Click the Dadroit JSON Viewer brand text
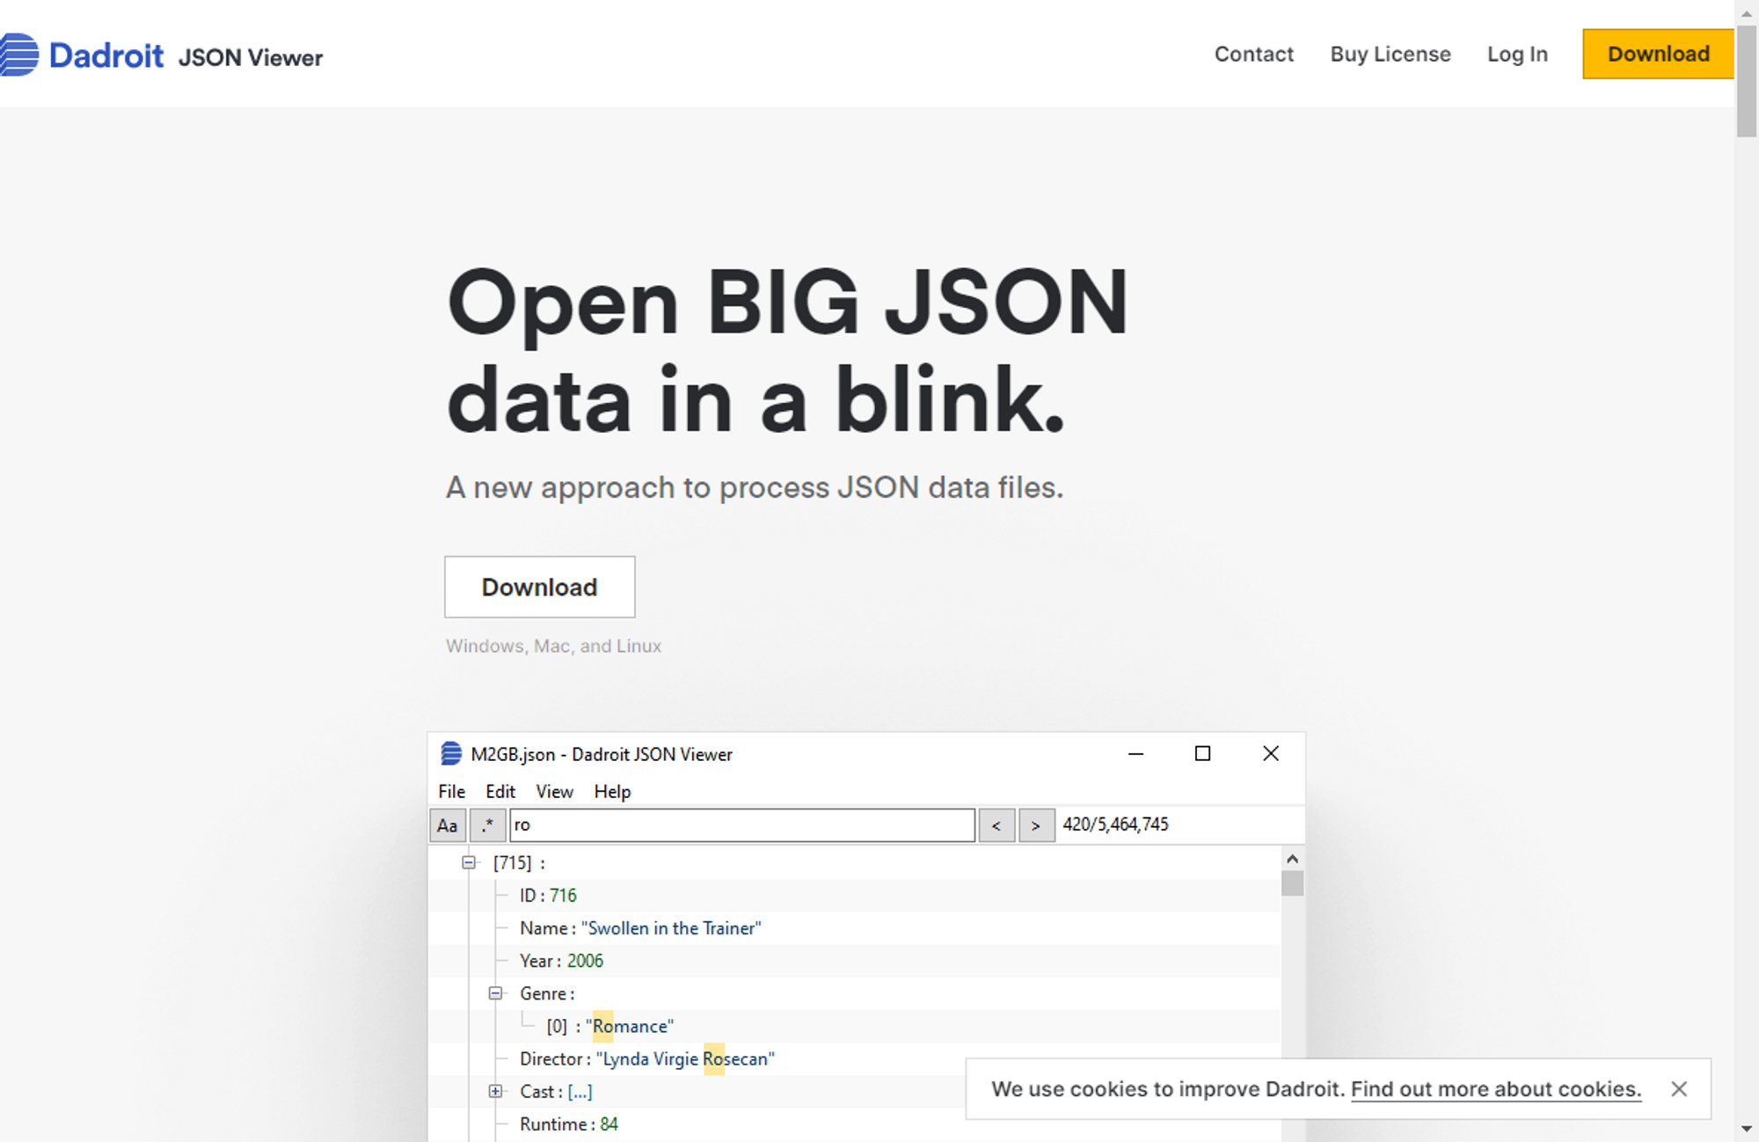This screenshot has width=1759, height=1142. pyautogui.click(x=186, y=56)
